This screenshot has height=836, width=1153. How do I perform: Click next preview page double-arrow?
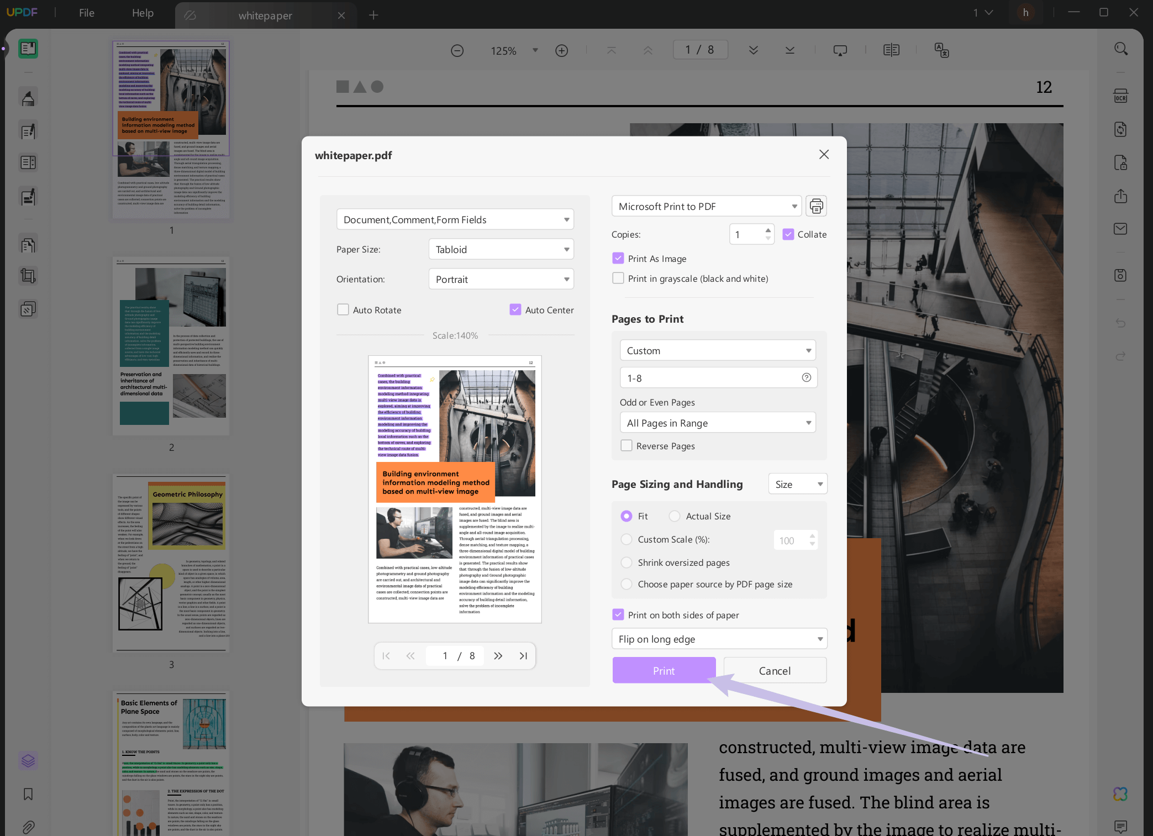(x=498, y=656)
